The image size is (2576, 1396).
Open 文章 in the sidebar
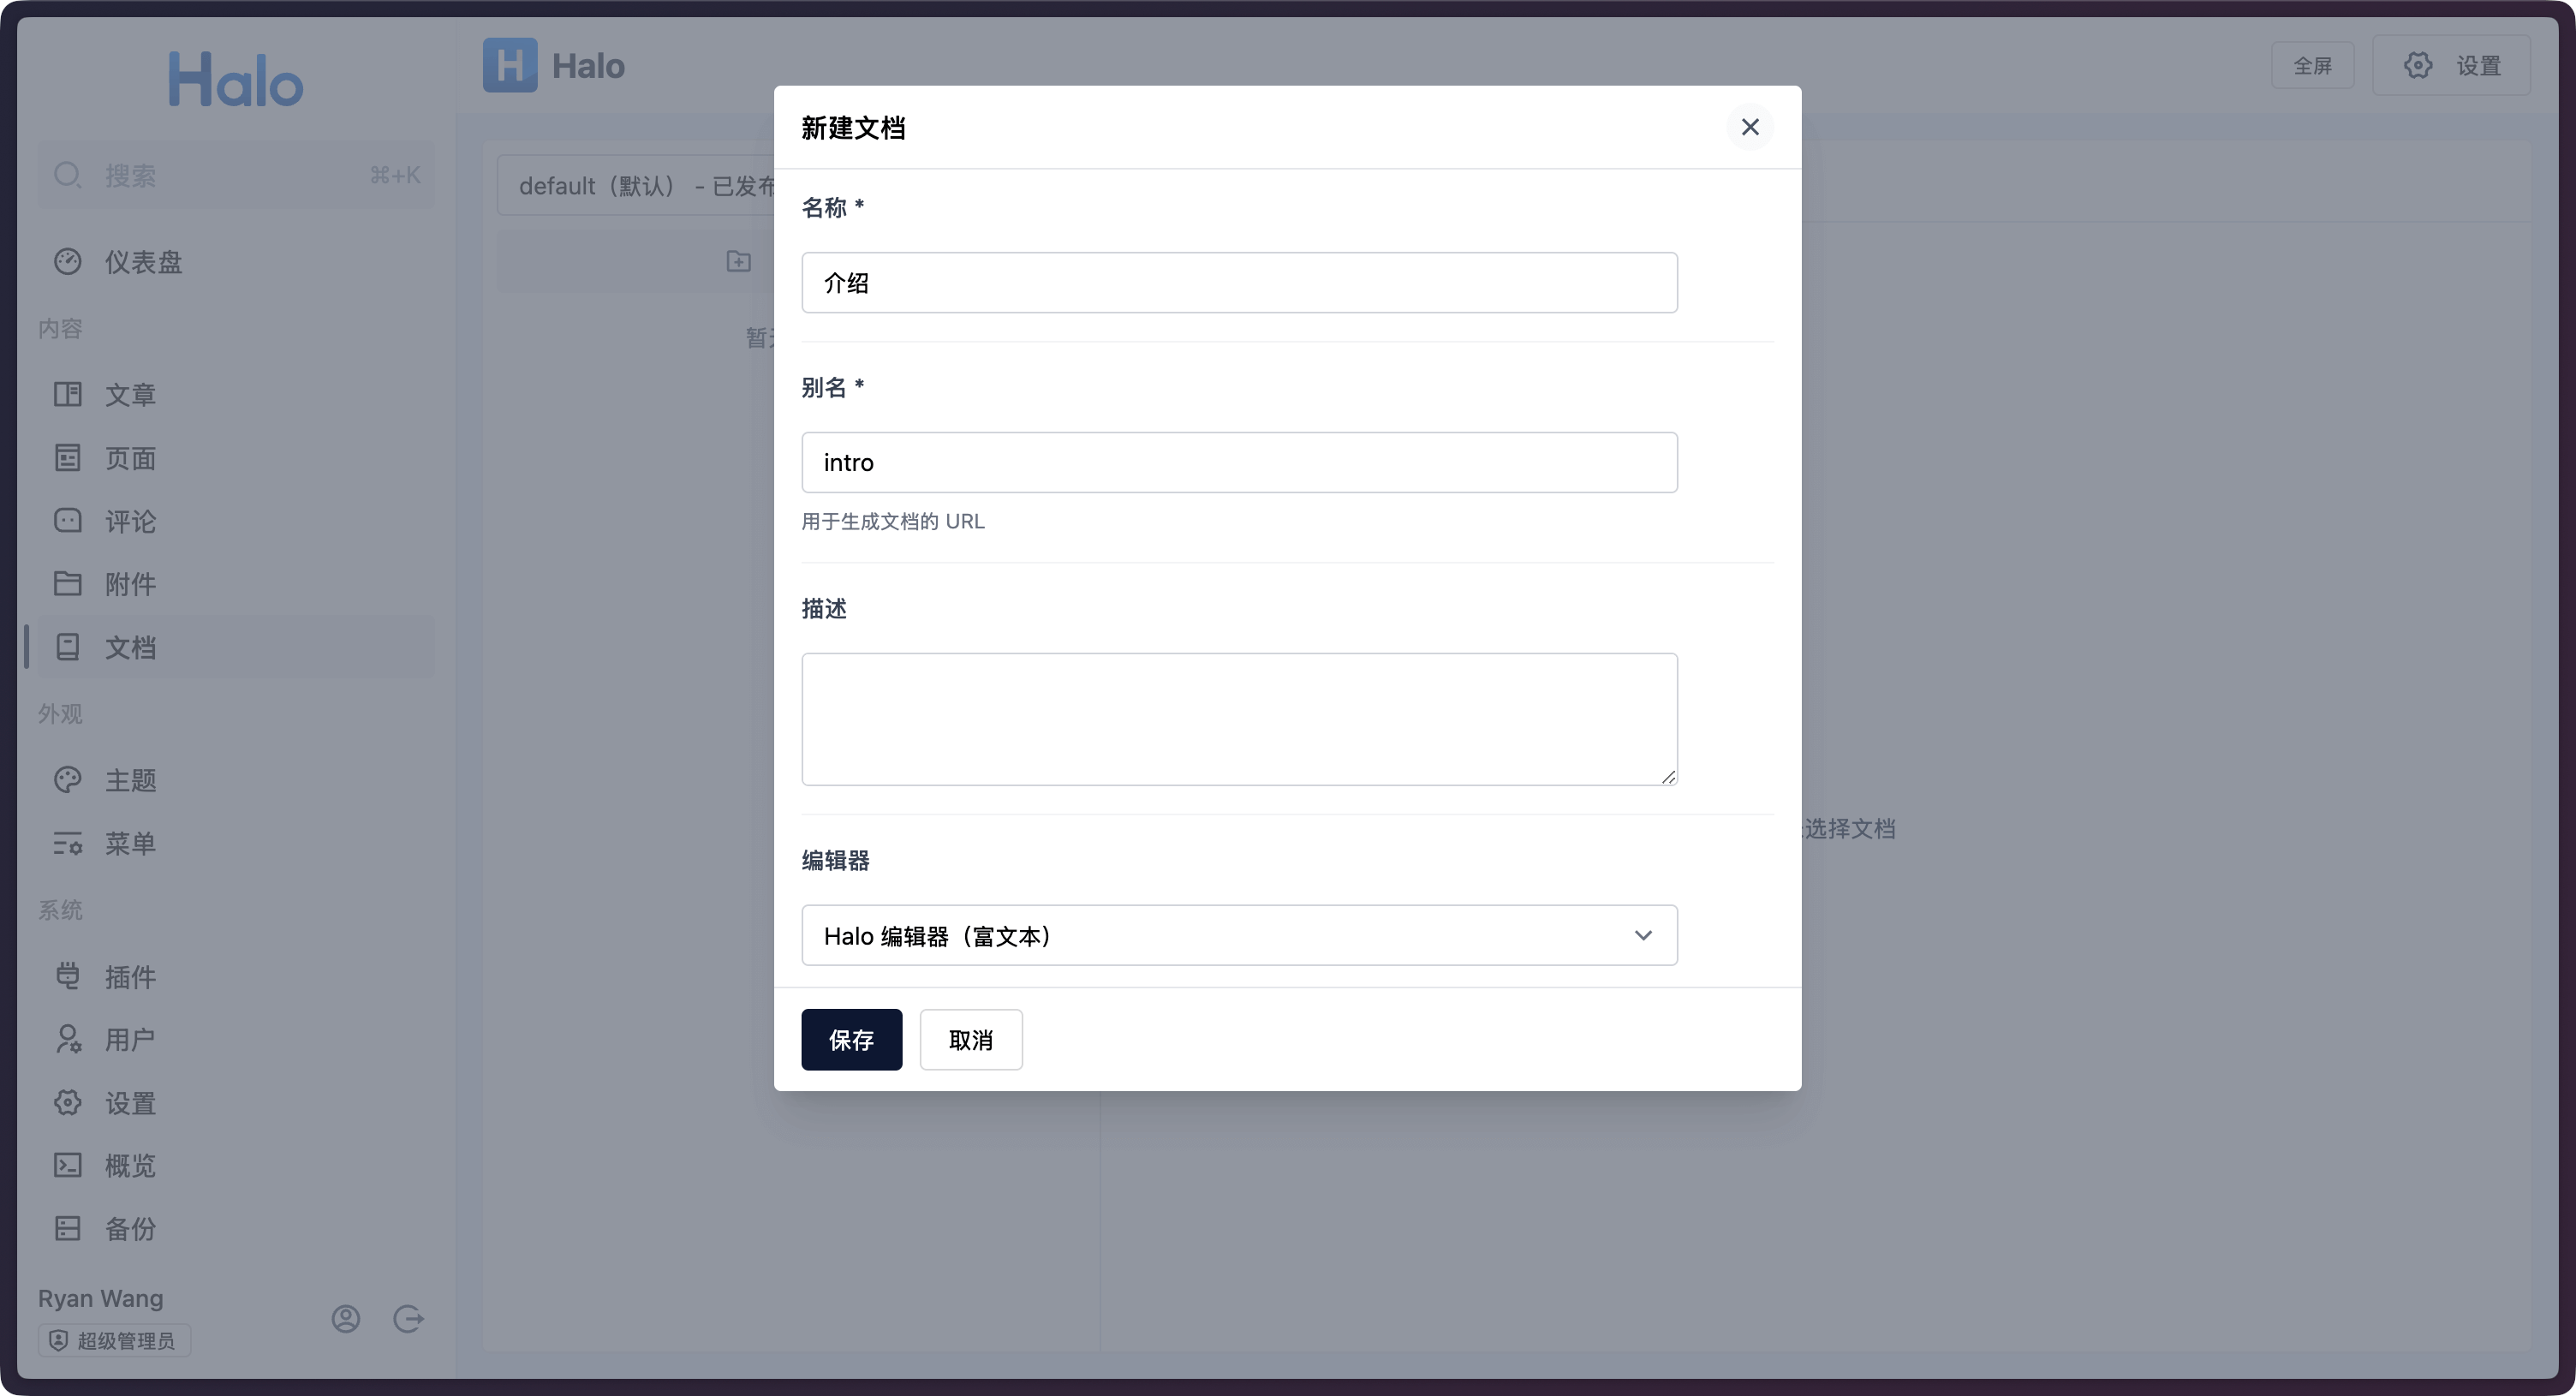click(x=236, y=395)
